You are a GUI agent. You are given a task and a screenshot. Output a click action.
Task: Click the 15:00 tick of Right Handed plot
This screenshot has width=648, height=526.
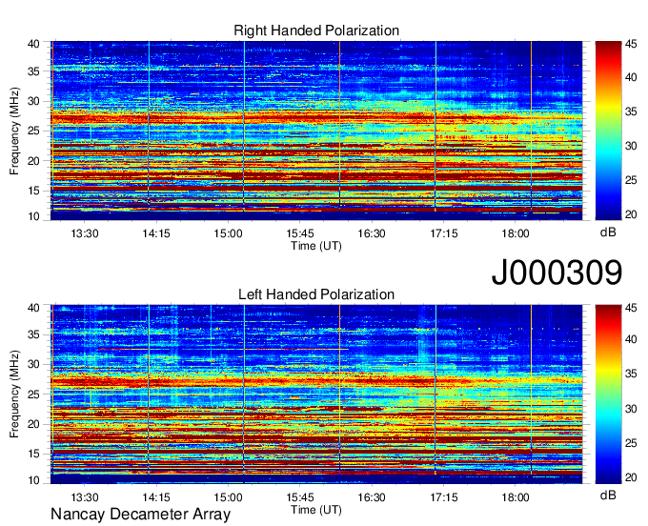228,233
